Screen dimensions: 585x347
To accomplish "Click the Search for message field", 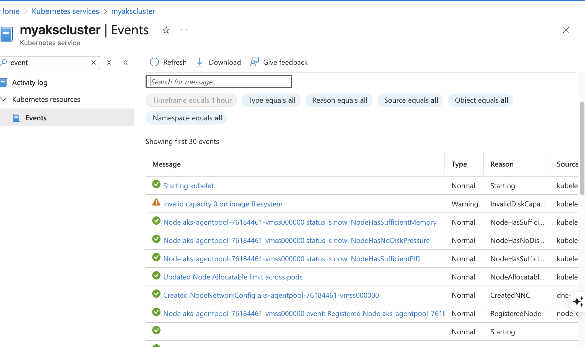I will pyautogui.click(x=219, y=82).
